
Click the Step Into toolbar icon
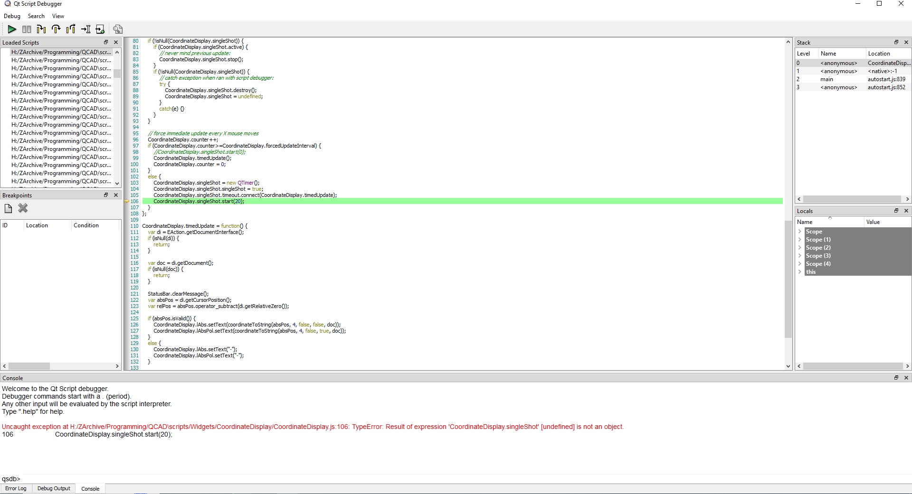pos(41,29)
